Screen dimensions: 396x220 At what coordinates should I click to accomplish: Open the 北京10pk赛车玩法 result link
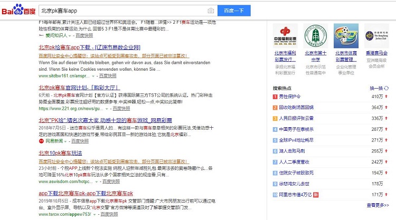tap(60, 153)
